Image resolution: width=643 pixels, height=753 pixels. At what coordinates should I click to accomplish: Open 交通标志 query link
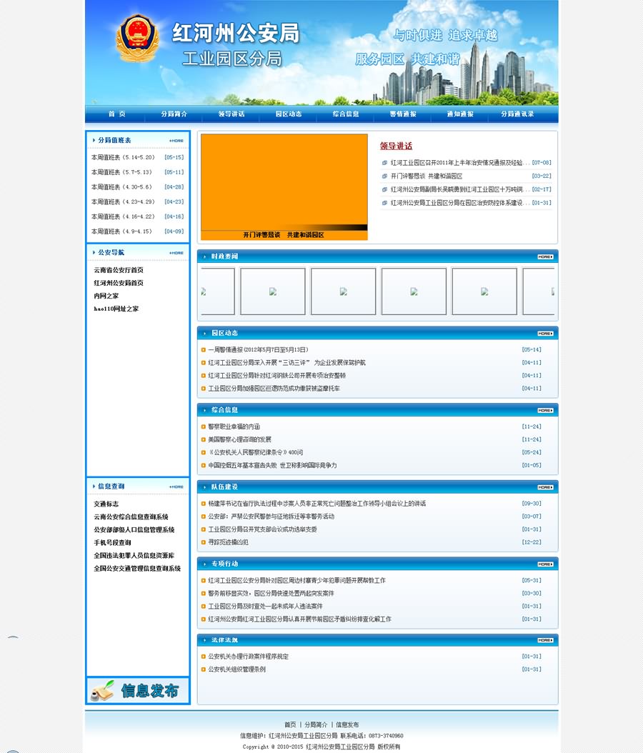106,504
